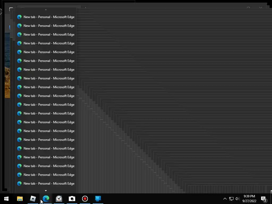This screenshot has height=204, width=272.
Task: Open the clock app on taskbar
Action: coord(59,199)
